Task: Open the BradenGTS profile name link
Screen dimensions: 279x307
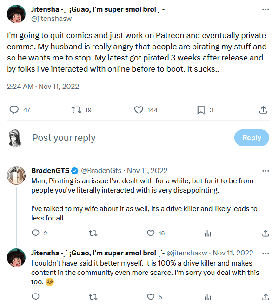Action: [51, 171]
